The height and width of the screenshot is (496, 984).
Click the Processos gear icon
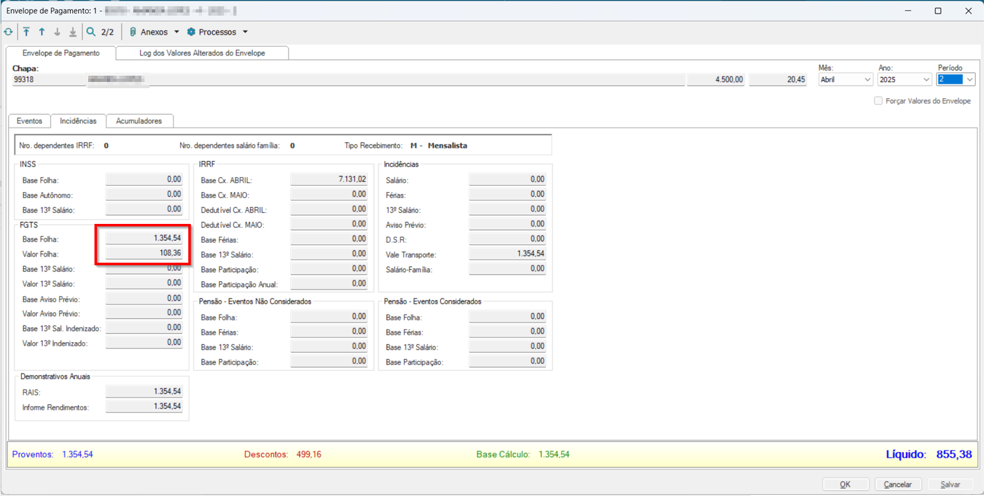(191, 32)
